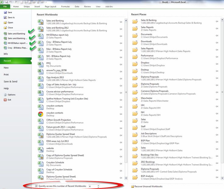Viewport: 224px width, 189px height.
Task: Open the Add-Ins tab
Action: tap(109, 7)
